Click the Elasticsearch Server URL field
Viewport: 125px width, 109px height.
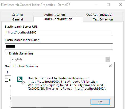click(x=59, y=33)
